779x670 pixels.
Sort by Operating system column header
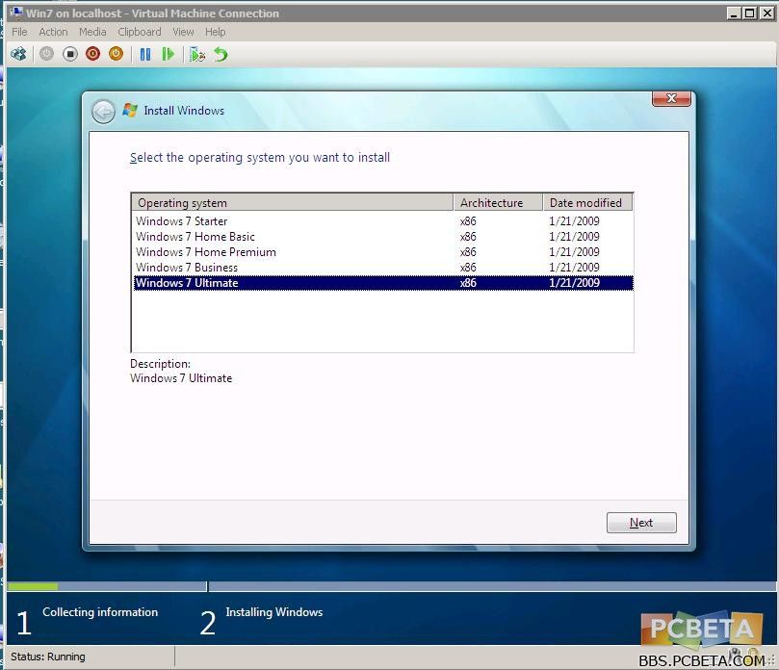pos(293,203)
